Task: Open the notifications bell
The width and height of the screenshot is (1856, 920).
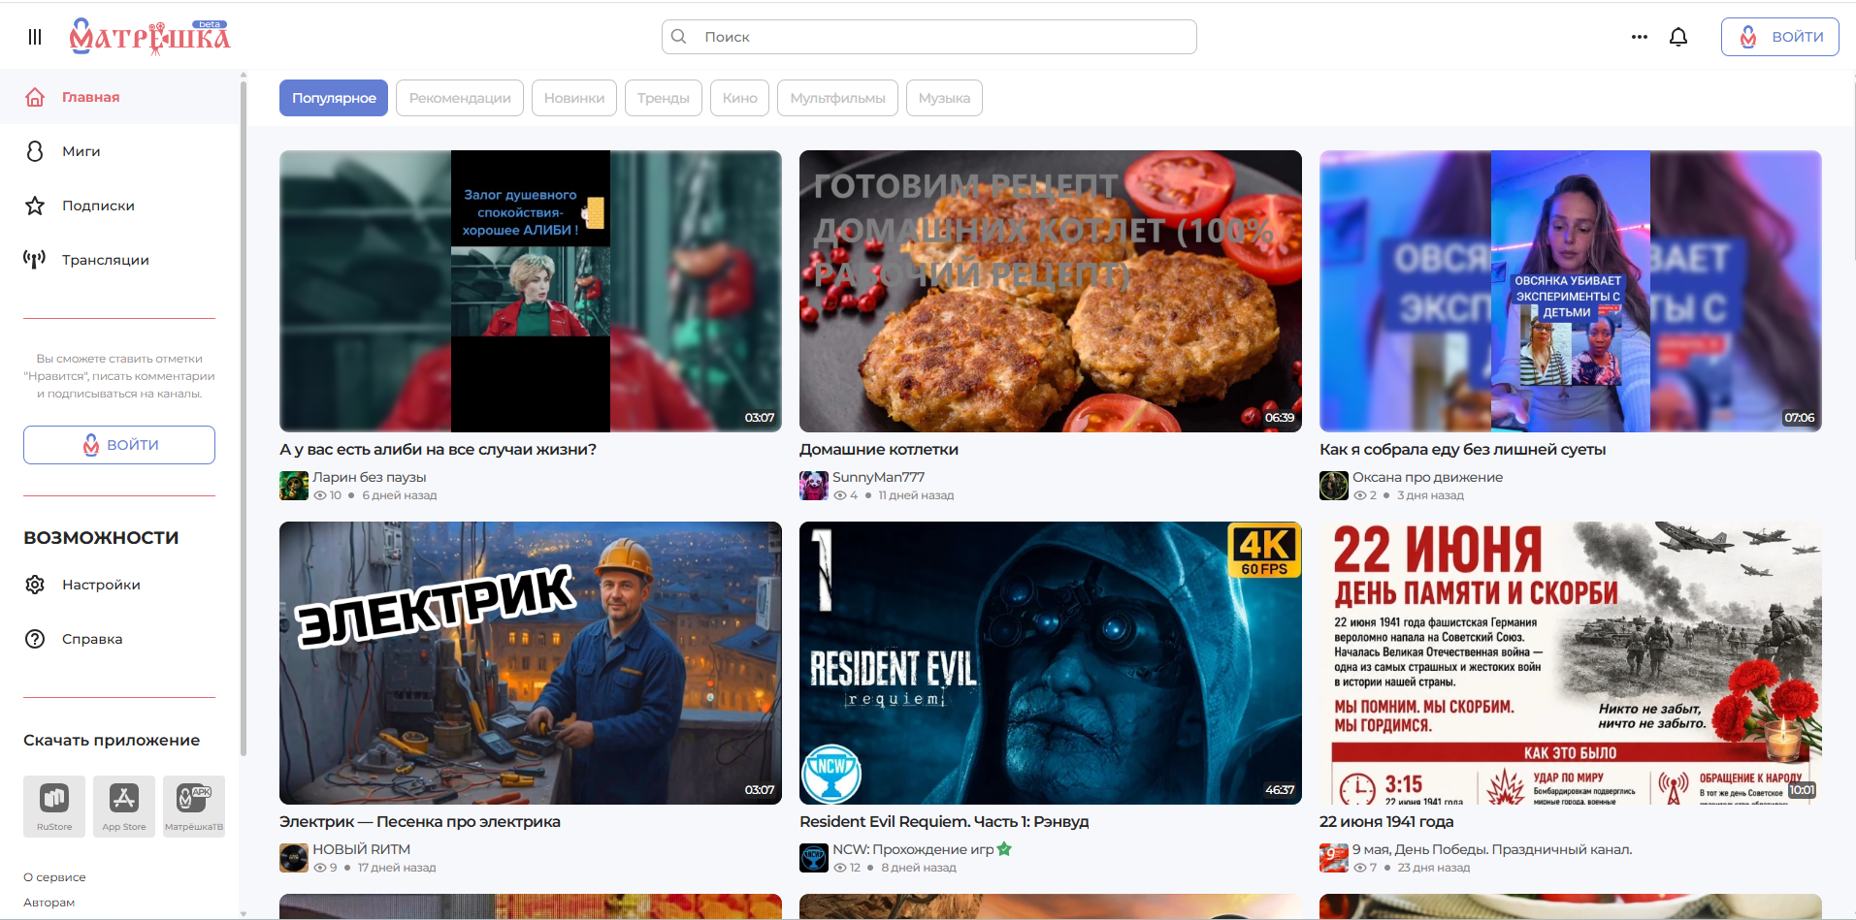Action: (x=1678, y=37)
